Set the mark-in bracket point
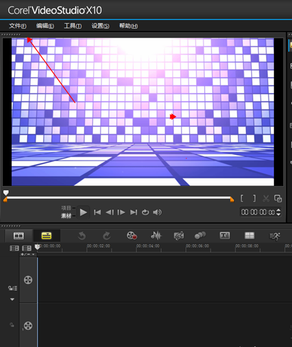This screenshot has width=292, height=347. 242,198
